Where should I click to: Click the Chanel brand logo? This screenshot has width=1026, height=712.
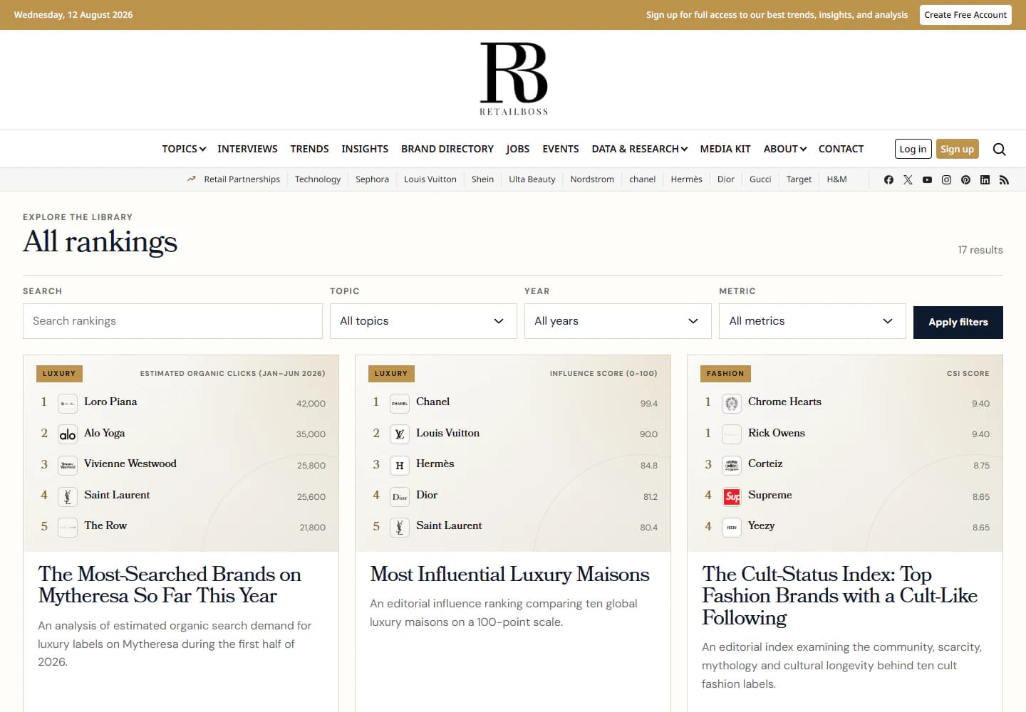coord(400,404)
